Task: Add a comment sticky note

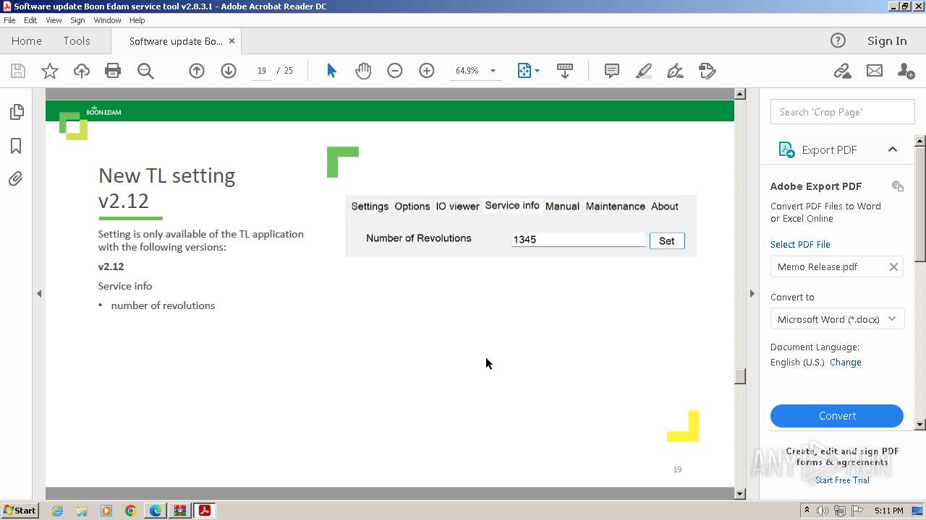Action: point(611,71)
